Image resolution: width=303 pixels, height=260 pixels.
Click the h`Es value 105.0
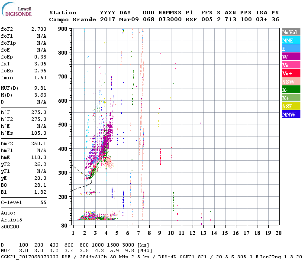click(39, 133)
